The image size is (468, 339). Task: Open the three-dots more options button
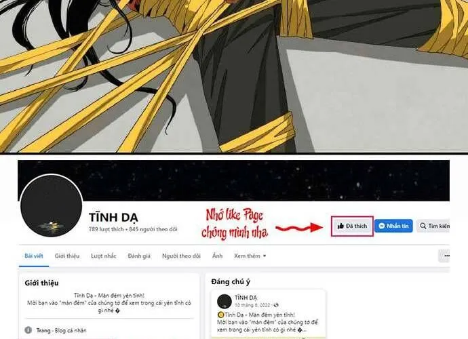point(446,256)
